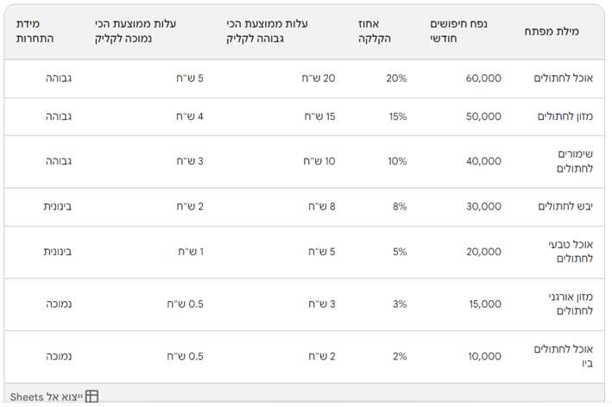Click the 'עלות ממוצעת הכי גבוהה לקליק' header
The height and width of the screenshot is (407, 612).
click(267, 31)
